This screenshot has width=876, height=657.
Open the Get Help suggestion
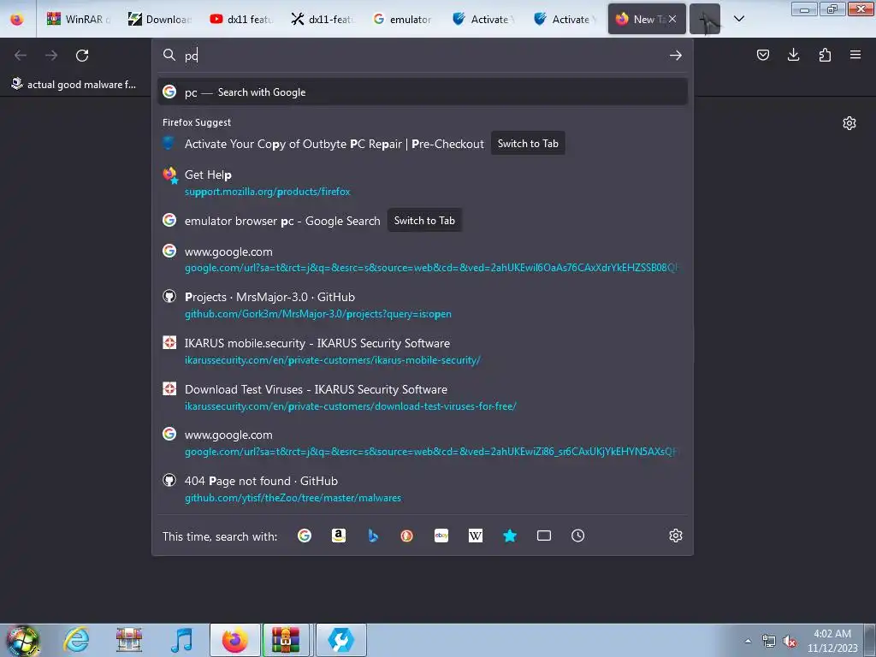(x=423, y=183)
